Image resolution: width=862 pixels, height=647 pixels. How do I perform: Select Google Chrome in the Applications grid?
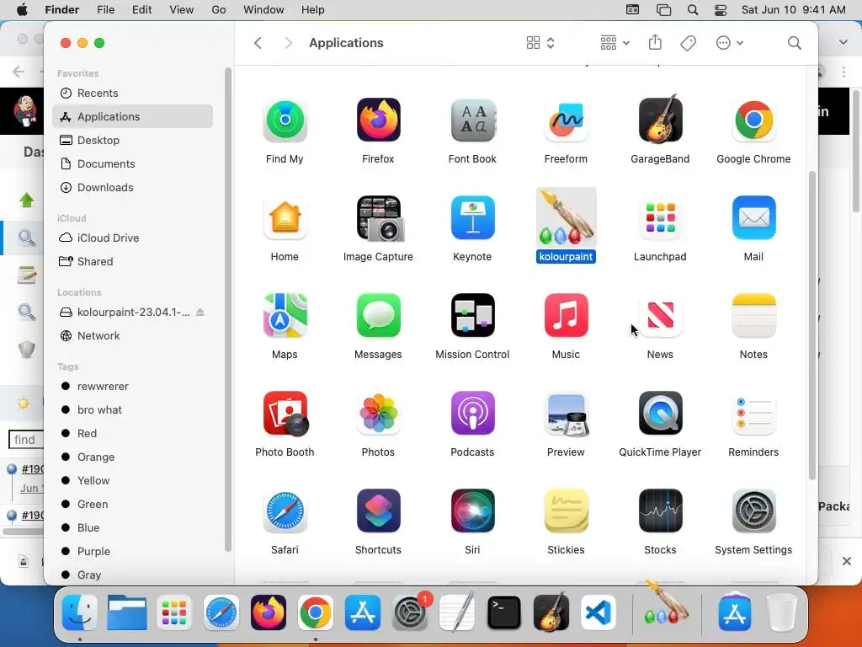pyautogui.click(x=753, y=120)
